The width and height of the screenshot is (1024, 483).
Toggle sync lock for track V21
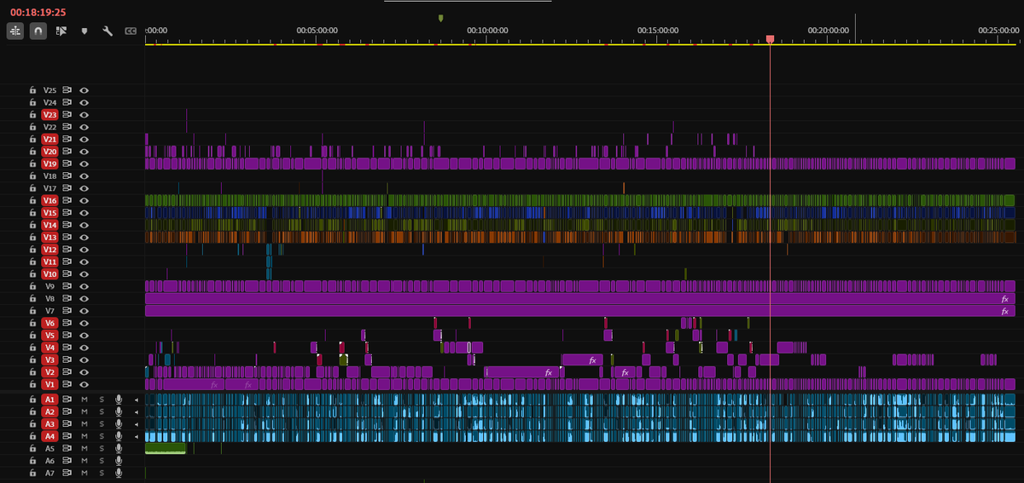pyautogui.click(x=67, y=139)
